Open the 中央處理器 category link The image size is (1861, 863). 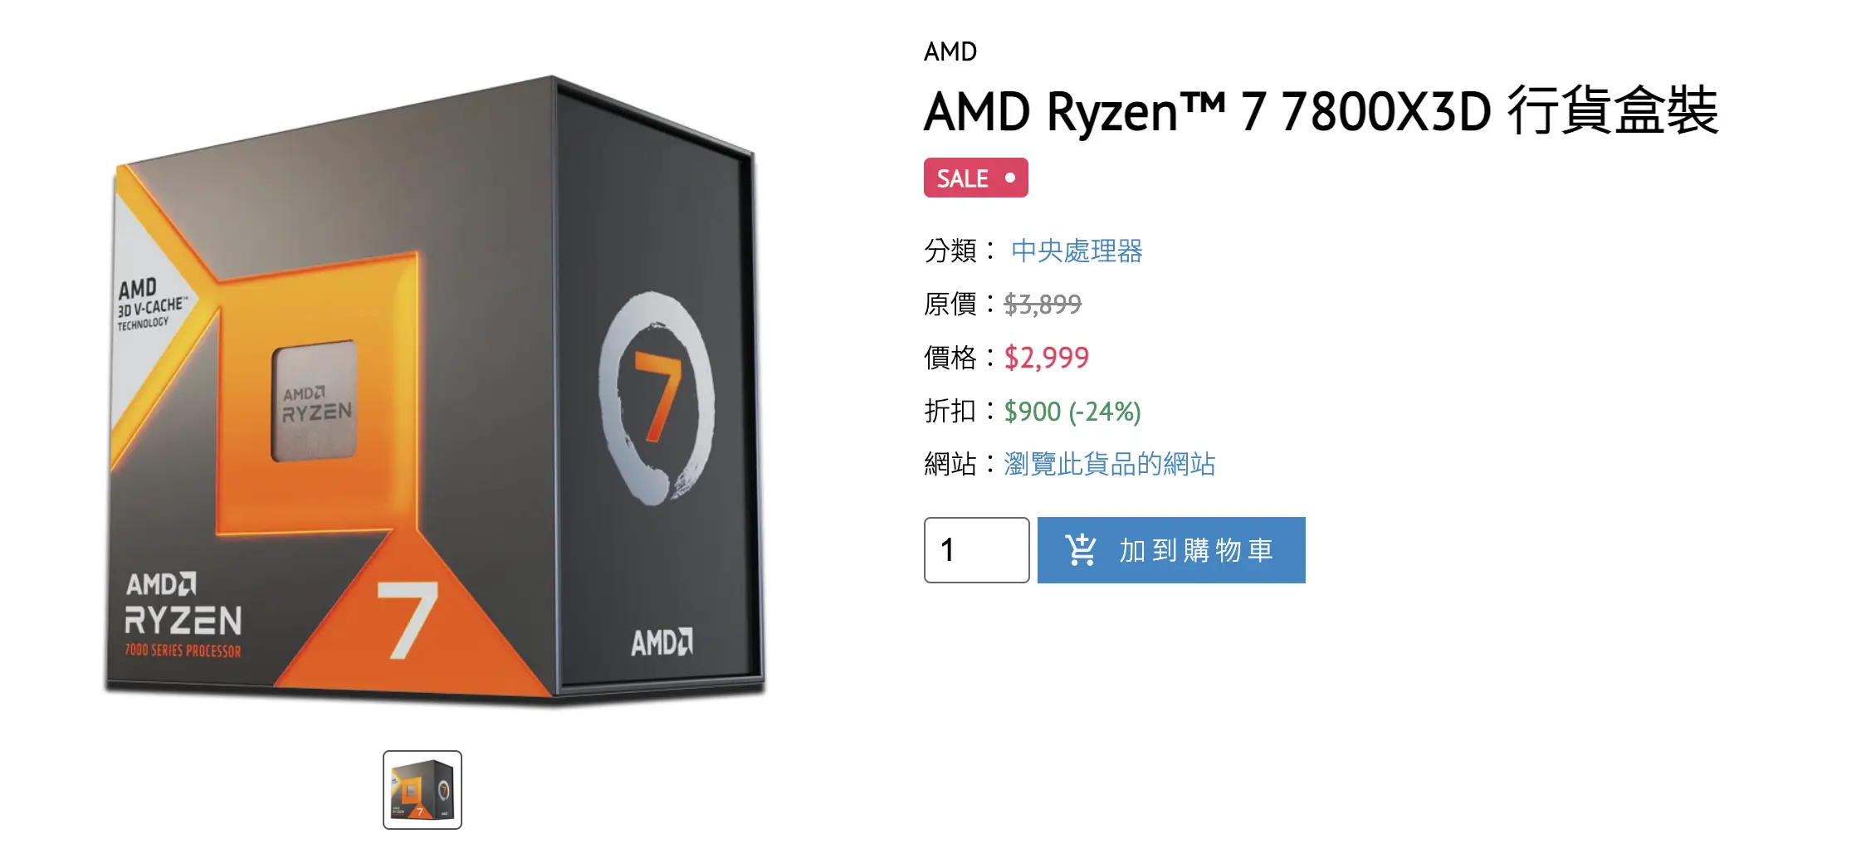pyautogui.click(x=1077, y=251)
